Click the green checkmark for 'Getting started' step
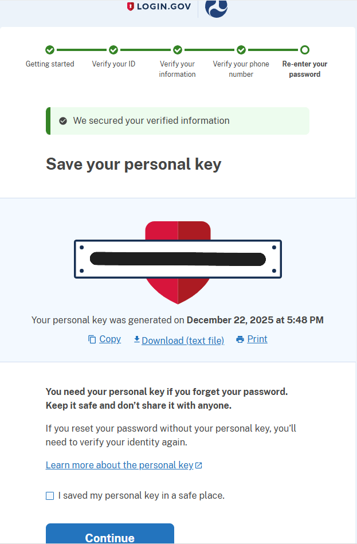The image size is (357, 544). [x=50, y=50]
